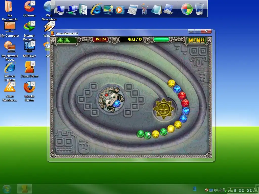
Task: Launch Internet Explorer from top dock
Action: pyautogui.click(x=96, y=9)
